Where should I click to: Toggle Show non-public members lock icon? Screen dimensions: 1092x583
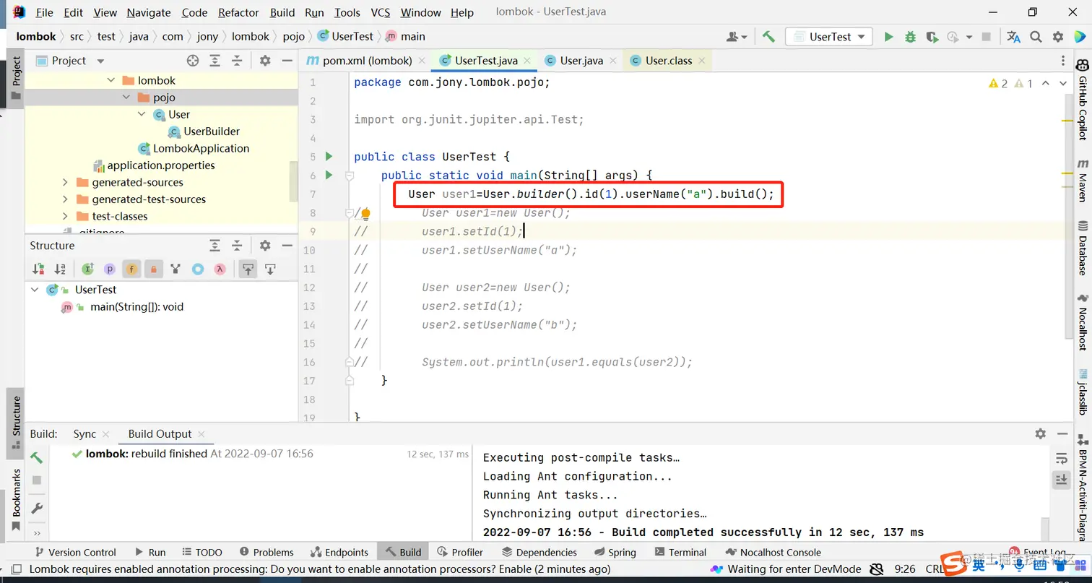[153, 269]
